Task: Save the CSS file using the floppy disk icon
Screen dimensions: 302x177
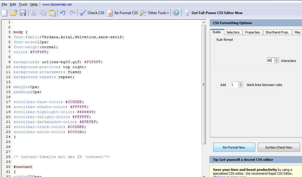Action: (x=23, y=13)
